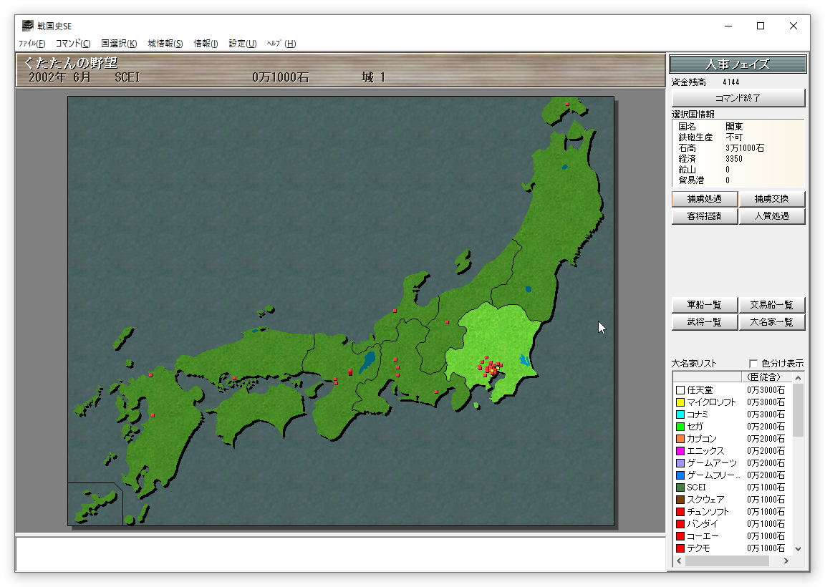Image resolution: width=825 pixels, height=587 pixels.
Task: Open the 城情報(S) menu
Action: pyautogui.click(x=165, y=44)
